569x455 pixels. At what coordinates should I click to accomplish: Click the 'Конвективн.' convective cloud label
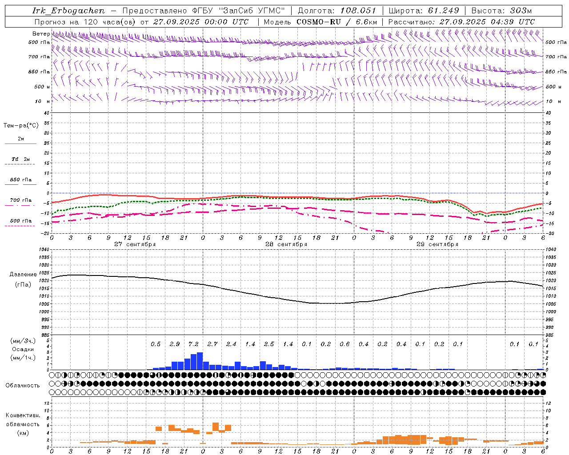(x=23, y=415)
